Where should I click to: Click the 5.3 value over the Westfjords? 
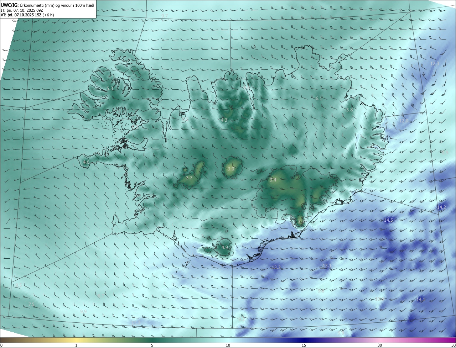point(110,88)
